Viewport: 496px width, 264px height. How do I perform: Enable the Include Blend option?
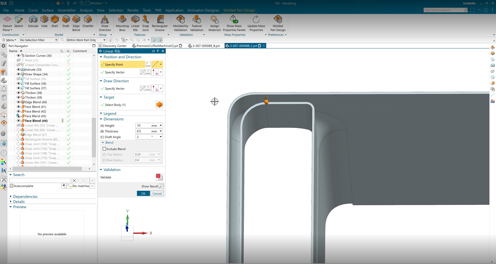(104, 149)
